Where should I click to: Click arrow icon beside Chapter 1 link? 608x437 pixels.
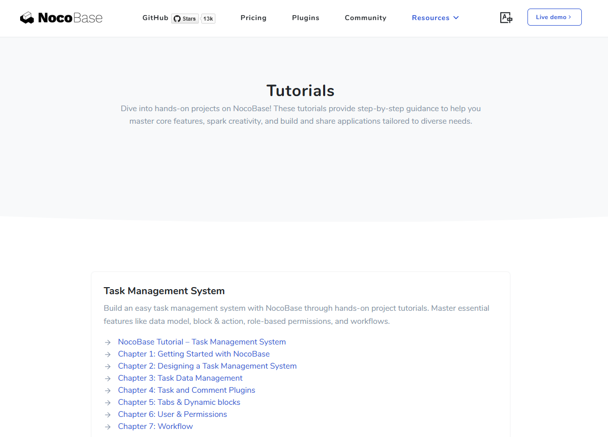[x=108, y=355]
